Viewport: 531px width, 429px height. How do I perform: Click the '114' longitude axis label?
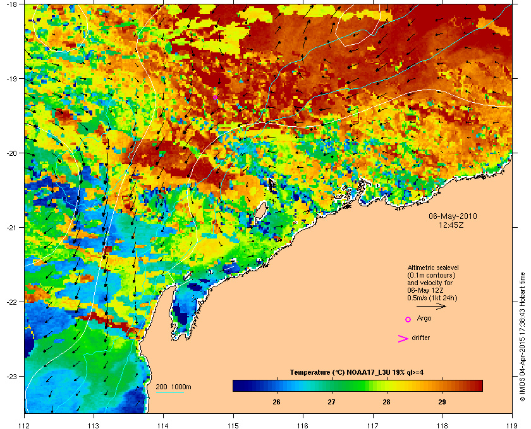point(163,426)
